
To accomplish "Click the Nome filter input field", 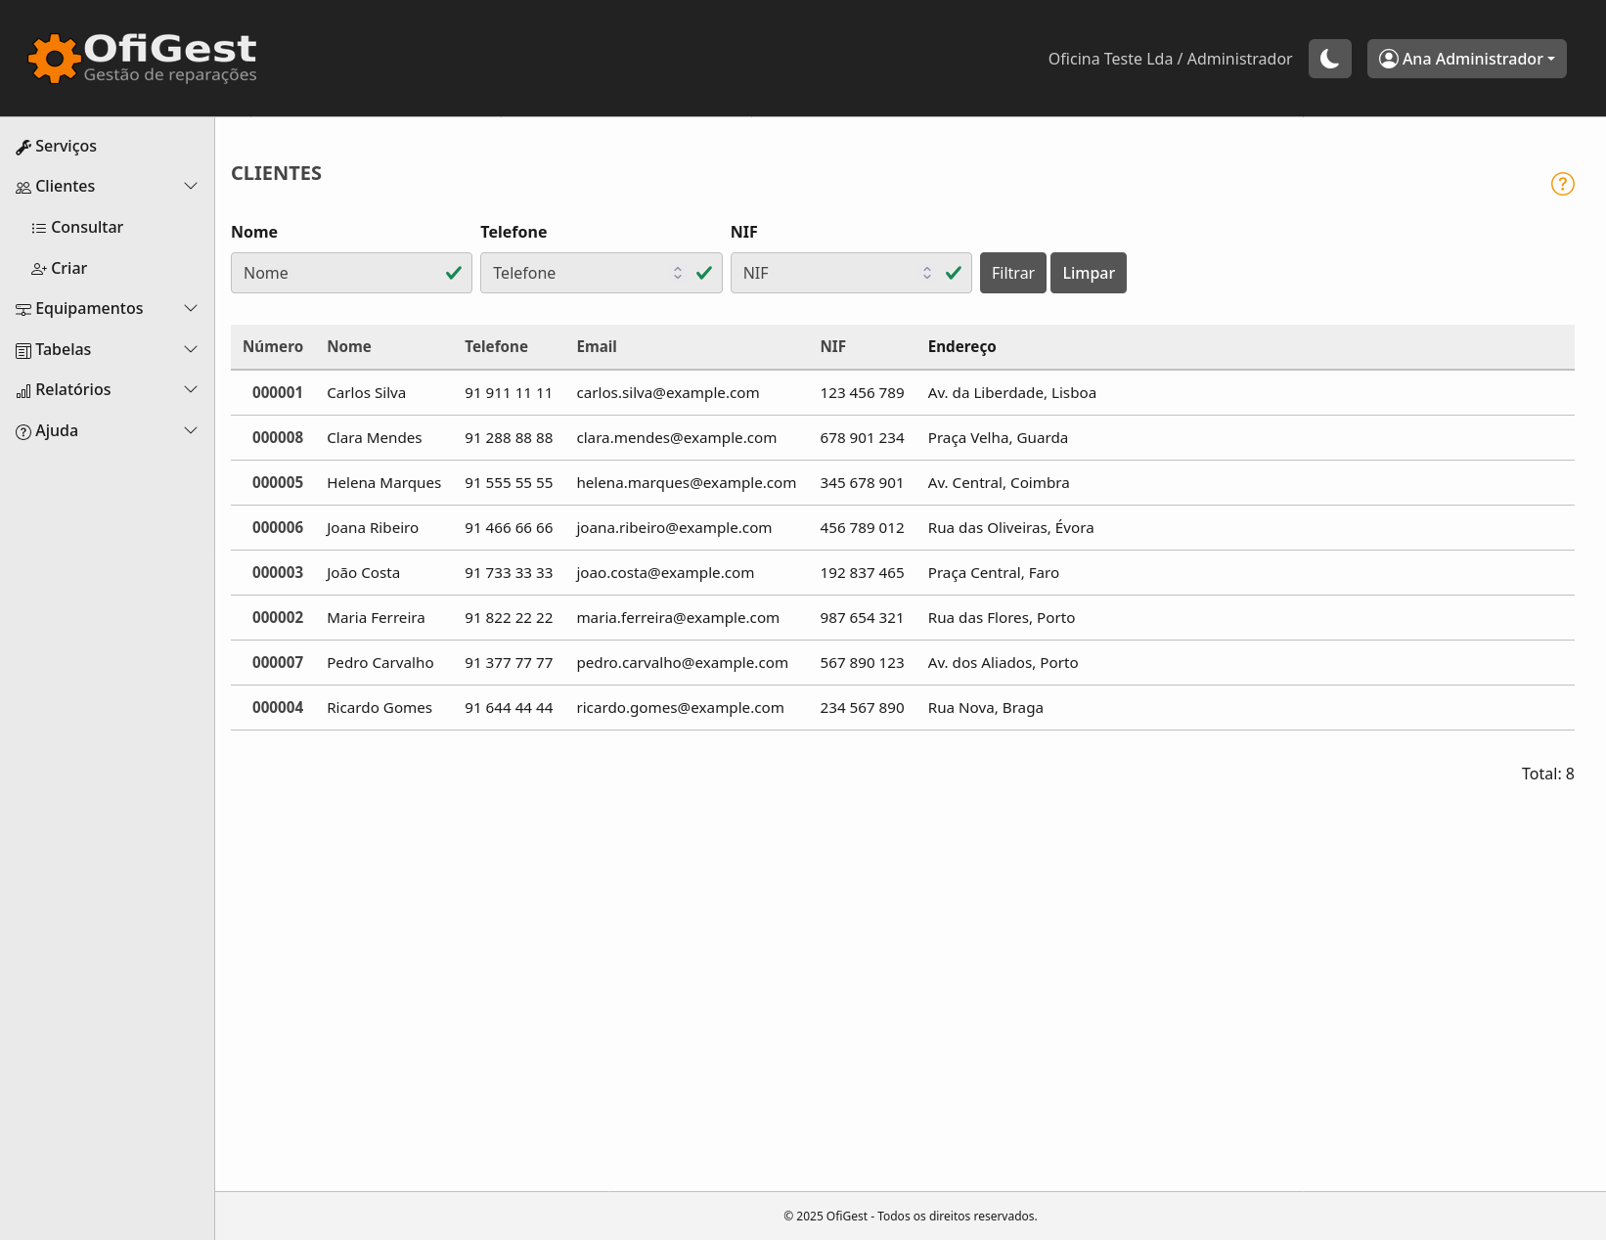I will click(x=337, y=273).
